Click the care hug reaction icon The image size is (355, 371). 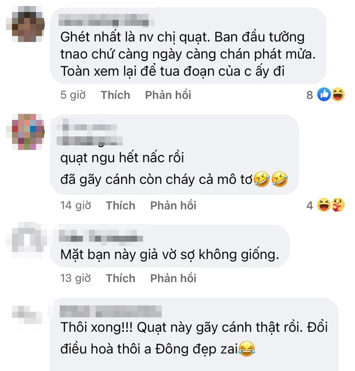click(x=338, y=205)
